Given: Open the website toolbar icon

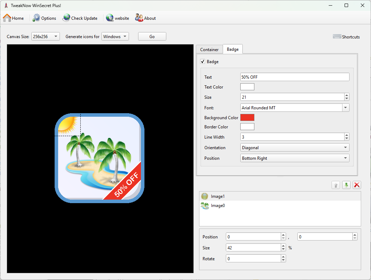Looking at the screenshot, I should 110,18.
